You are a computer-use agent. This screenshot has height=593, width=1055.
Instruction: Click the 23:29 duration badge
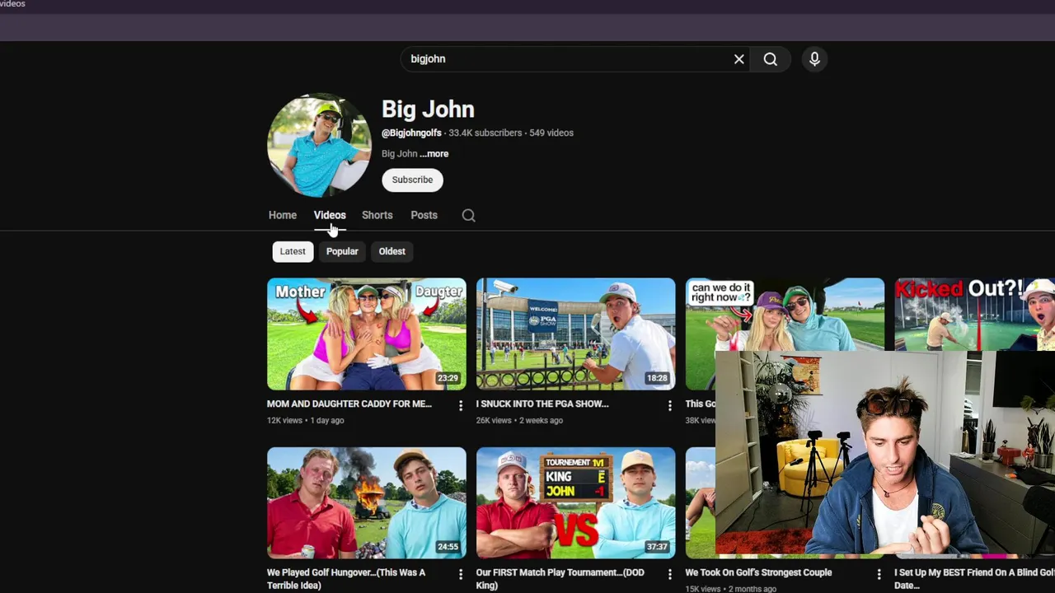coord(448,379)
